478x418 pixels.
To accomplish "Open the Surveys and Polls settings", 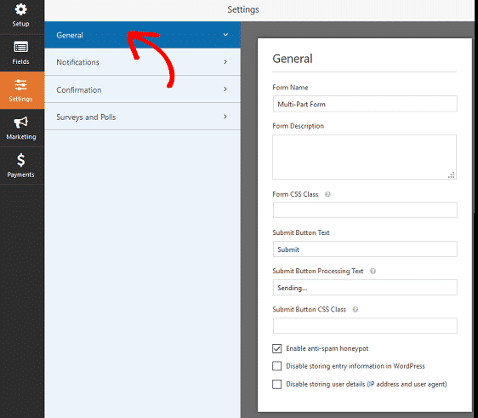I will pyautogui.click(x=142, y=117).
